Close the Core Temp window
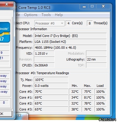The height and width of the screenshot is (122, 118). coord(103,6)
